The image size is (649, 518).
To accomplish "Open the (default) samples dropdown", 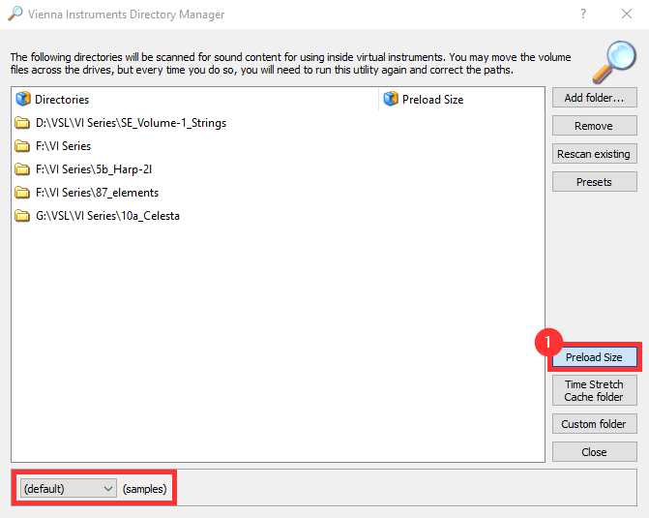I will coord(69,489).
